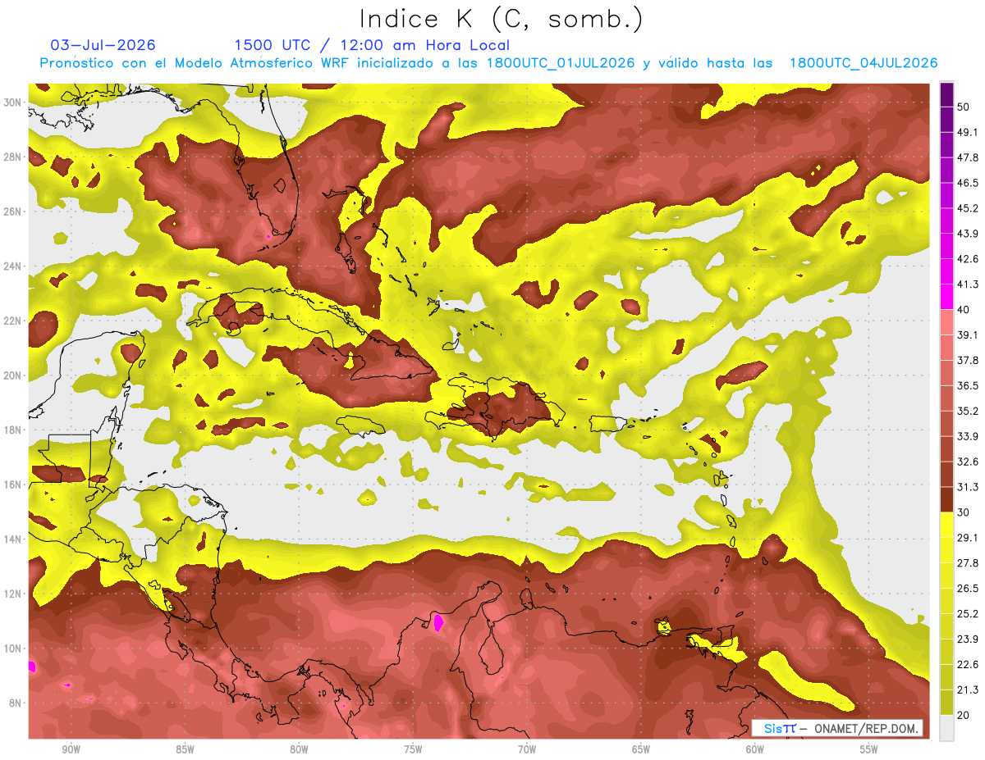
Task: Click the 70W longitude label
Action: pos(527,749)
